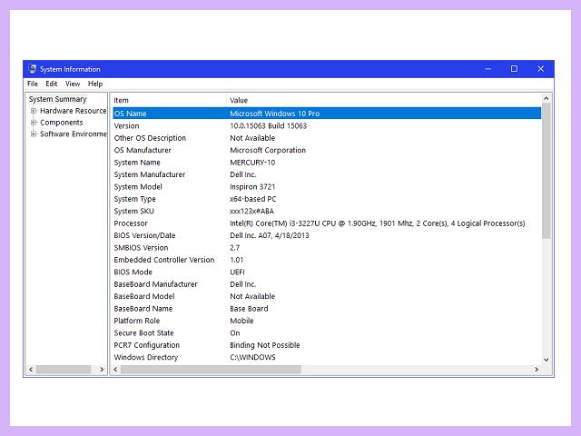581x436 pixels.
Task: Select the System Manufacturer row
Action: tap(327, 174)
